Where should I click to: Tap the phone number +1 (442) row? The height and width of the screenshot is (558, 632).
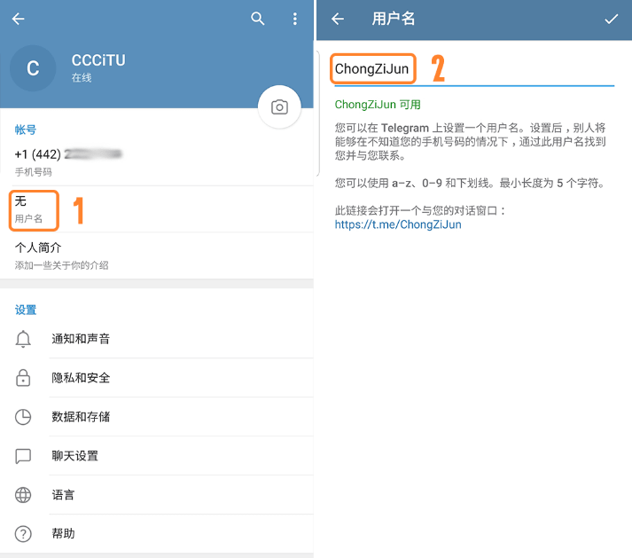click(157, 162)
